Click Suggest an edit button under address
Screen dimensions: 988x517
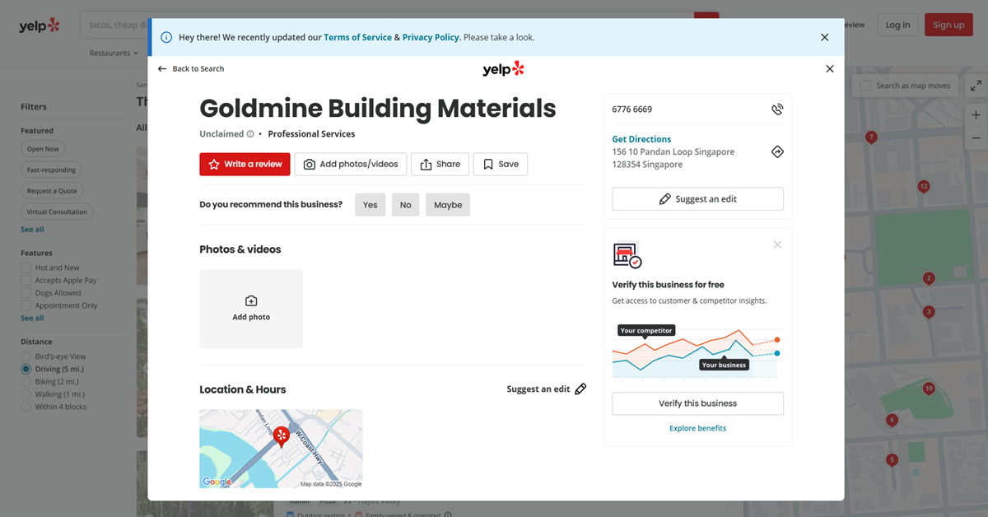697,199
